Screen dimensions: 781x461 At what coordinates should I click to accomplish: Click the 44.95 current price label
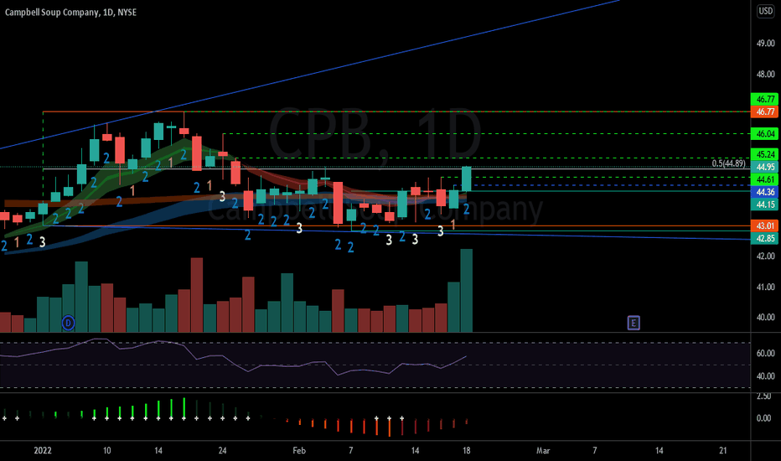pyautogui.click(x=764, y=167)
